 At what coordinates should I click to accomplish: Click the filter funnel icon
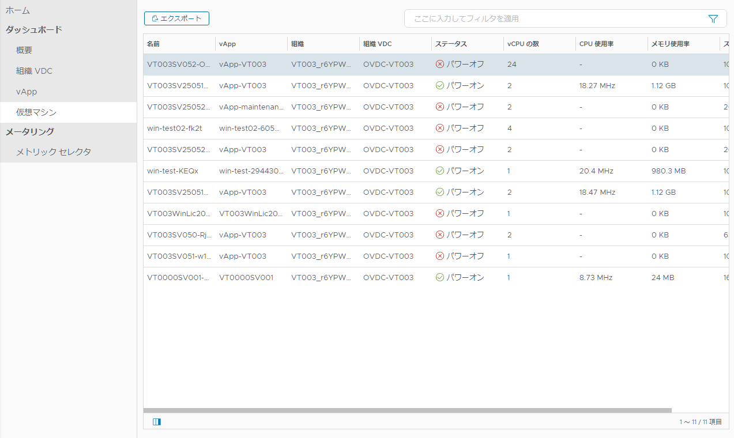713,19
